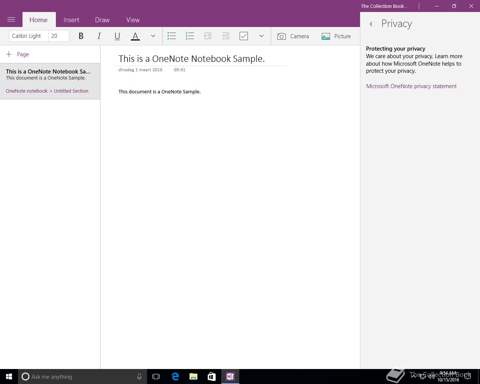This screenshot has width=480, height=384.
Task: Click the Calibri Light font name box
Action: (29, 36)
